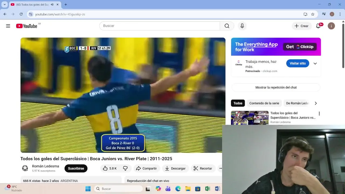Click inside the YouTube Buscar field

tap(160, 26)
